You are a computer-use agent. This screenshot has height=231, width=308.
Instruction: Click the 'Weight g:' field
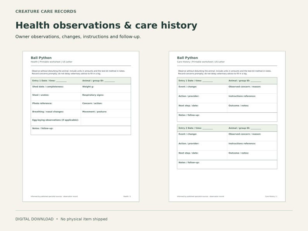[106, 88]
